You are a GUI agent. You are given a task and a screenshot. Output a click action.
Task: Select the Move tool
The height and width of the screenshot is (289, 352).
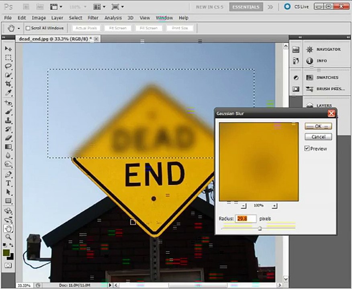pyautogui.click(x=8, y=49)
